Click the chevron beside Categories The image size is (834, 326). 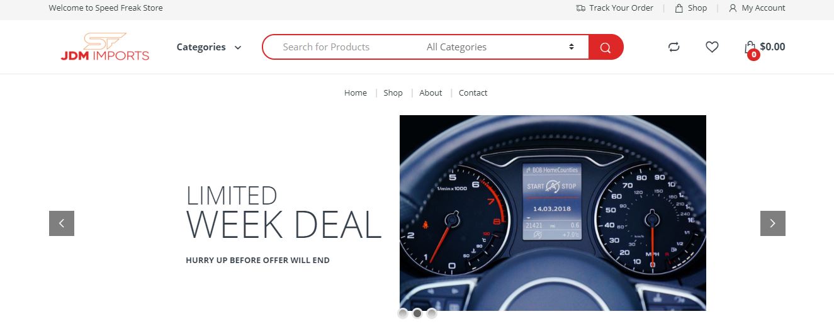point(238,48)
